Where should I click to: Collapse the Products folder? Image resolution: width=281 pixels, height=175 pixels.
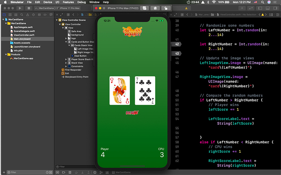pyautogui.click(x=6, y=54)
